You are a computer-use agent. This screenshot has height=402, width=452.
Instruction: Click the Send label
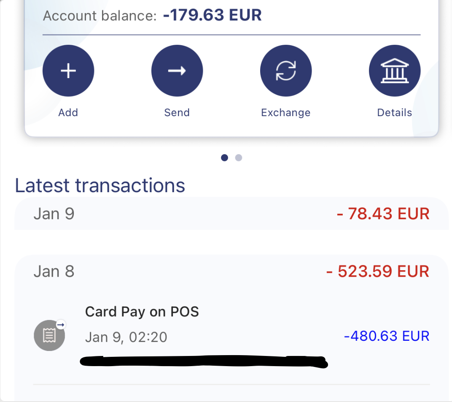coord(177,113)
